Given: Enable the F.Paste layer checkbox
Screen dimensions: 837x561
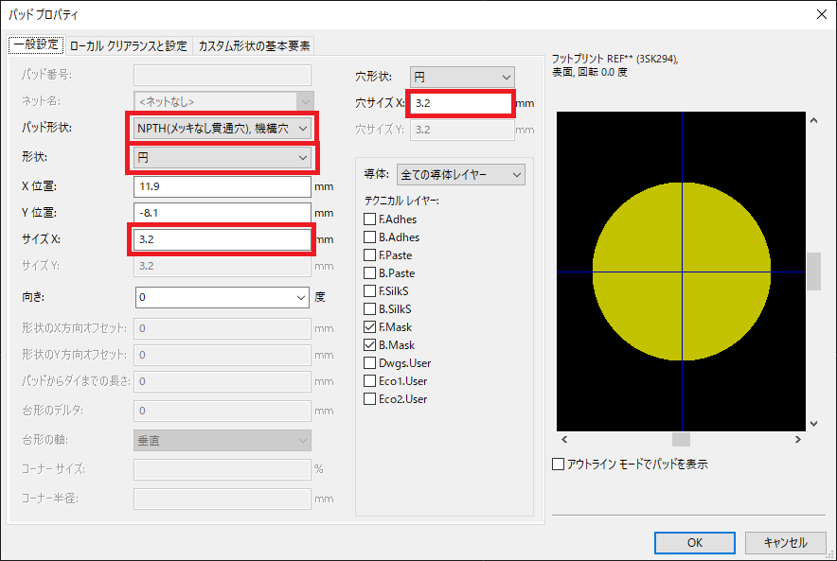Looking at the screenshot, I should [x=369, y=255].
